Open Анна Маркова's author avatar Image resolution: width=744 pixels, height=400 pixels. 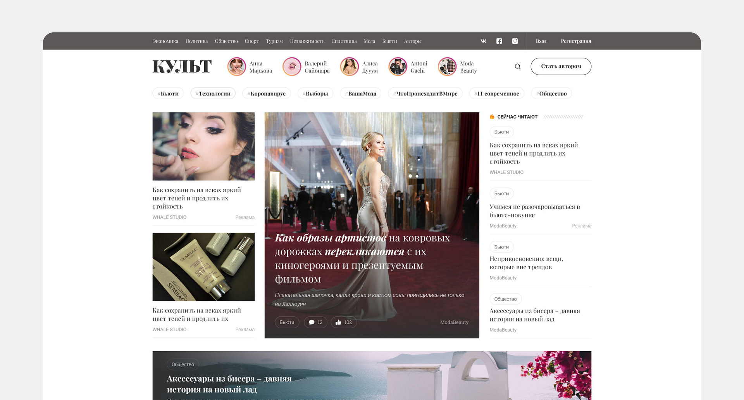tap(236, 67)
